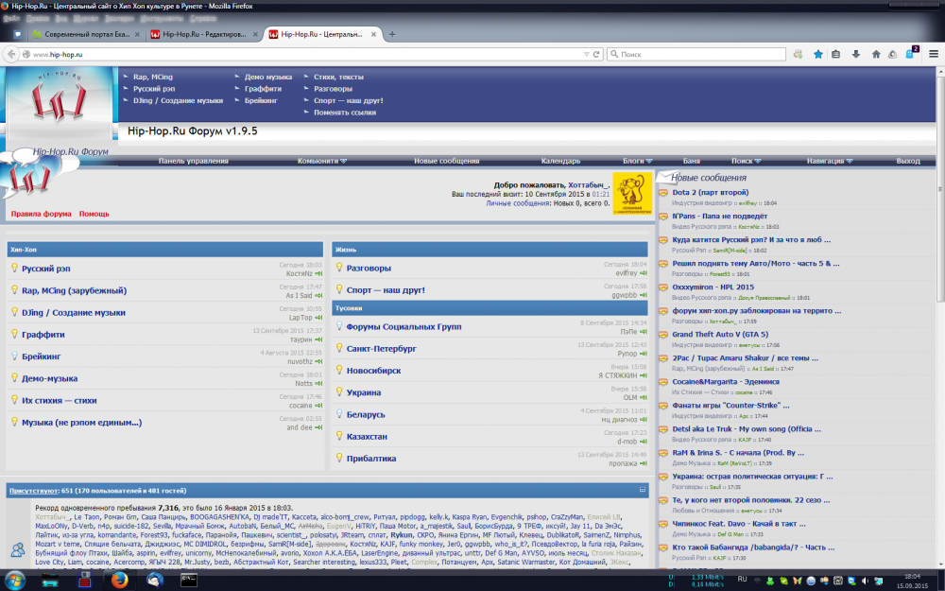
Task: Open the Thunderbird icon in the taskbar
Action: point(155,581)
